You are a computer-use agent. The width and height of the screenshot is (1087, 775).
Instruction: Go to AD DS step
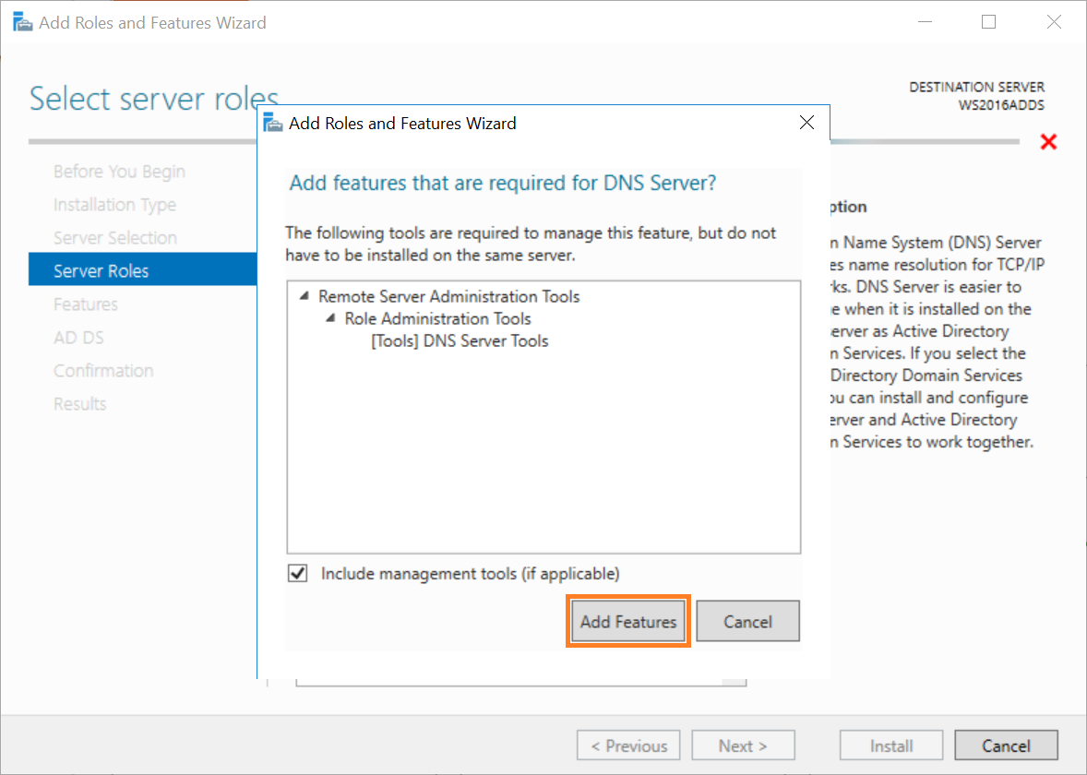[x=79, y=338]
